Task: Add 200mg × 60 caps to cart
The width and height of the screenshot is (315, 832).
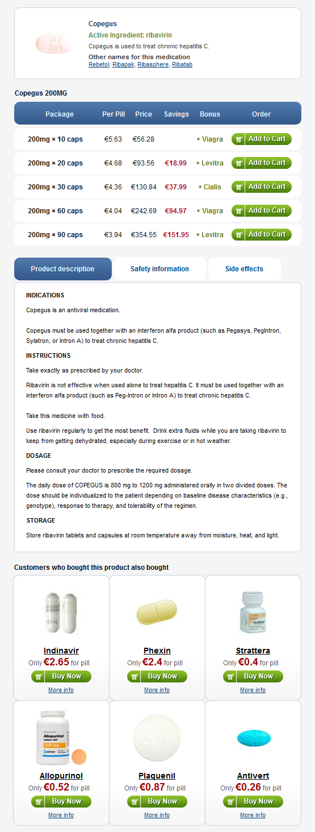Action: [x=262, y=210]
